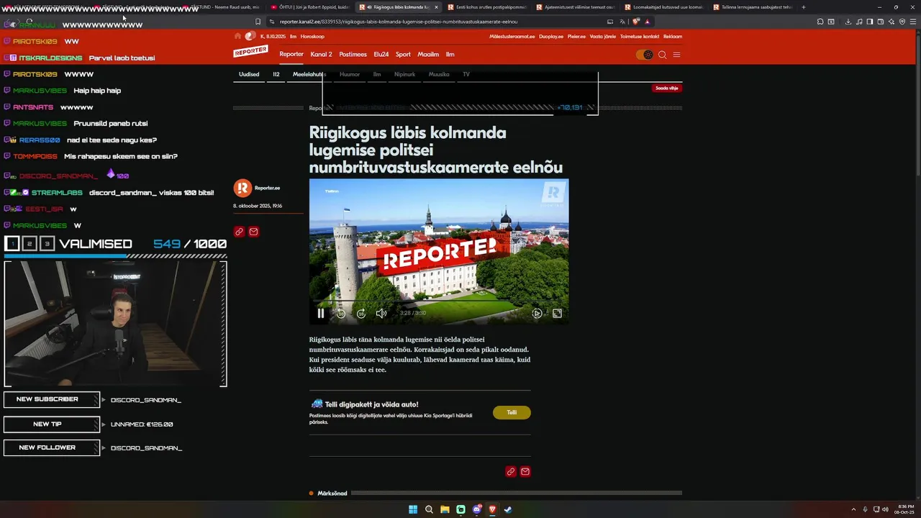Image resolution: width=921 pixels, height=518 pixels.
Task: Click the Saada vihje button
Action: tap(667, 88)
